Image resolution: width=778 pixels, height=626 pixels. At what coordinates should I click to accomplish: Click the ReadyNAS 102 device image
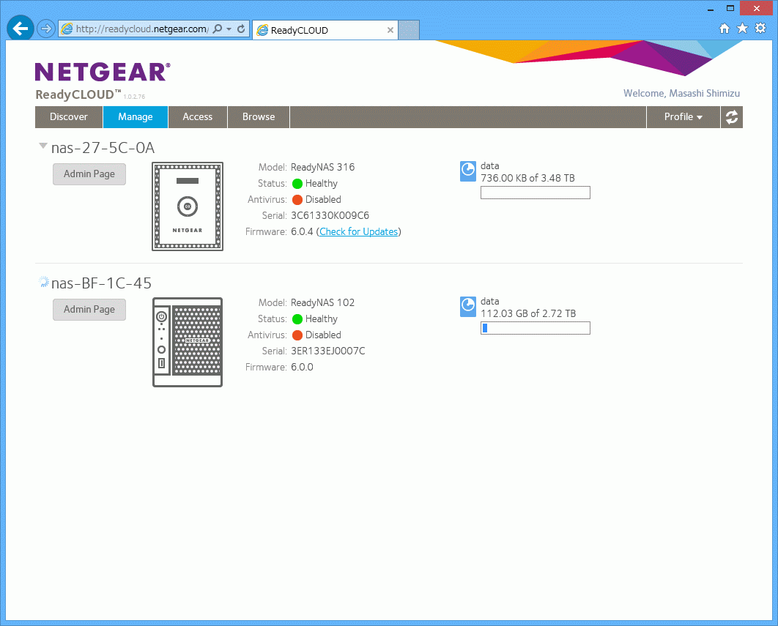[188, 342]
